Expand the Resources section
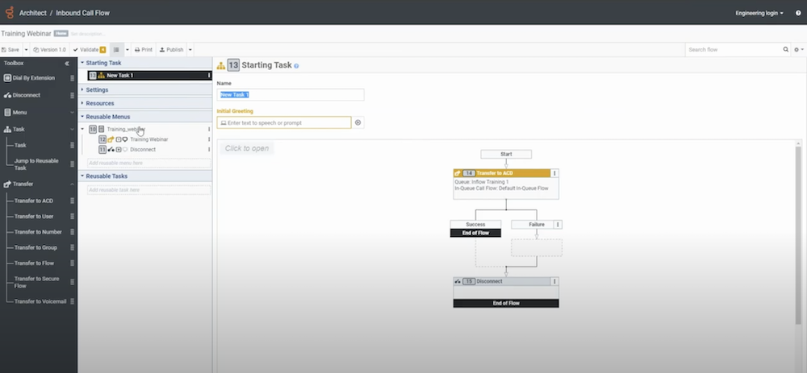The width and height of the screenshot is (807, 373). pos(82,103)
